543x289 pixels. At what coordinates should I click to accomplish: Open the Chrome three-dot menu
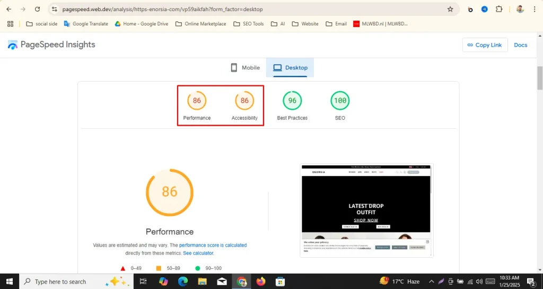(535, 9)
